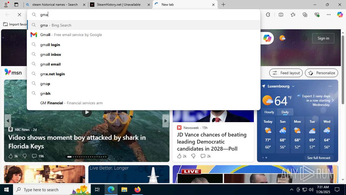Click the Sign in button

click(x=323, y=38)
